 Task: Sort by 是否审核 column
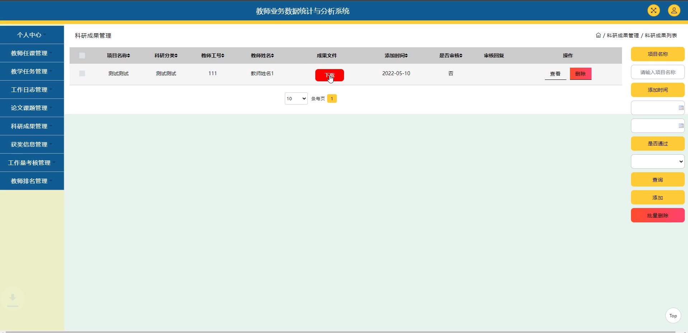point(451,56)
